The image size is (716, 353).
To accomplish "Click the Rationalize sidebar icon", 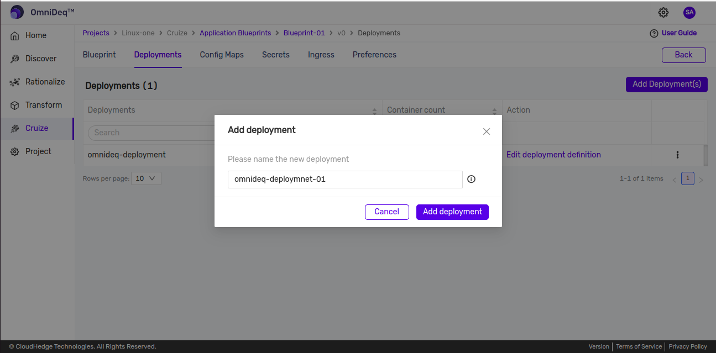I will pyautogui.click(x=15, y=82).
